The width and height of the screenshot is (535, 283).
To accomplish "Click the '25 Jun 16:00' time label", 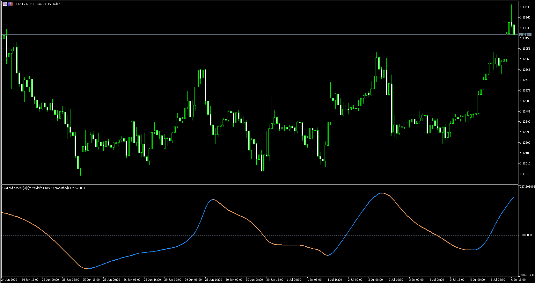I will (x=91, y=280).
